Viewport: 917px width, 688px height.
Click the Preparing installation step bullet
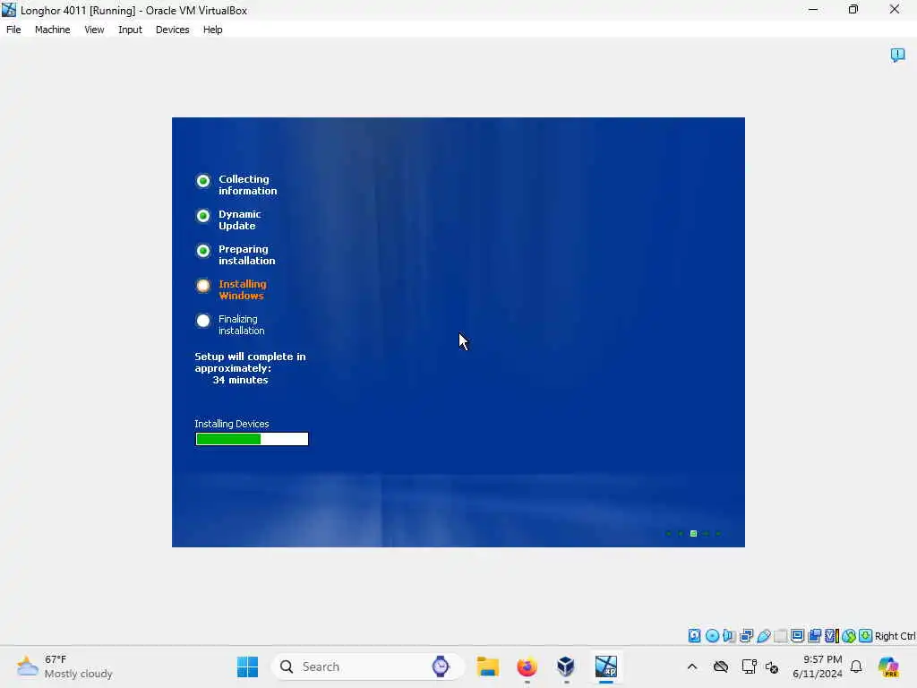click(203, 251)
